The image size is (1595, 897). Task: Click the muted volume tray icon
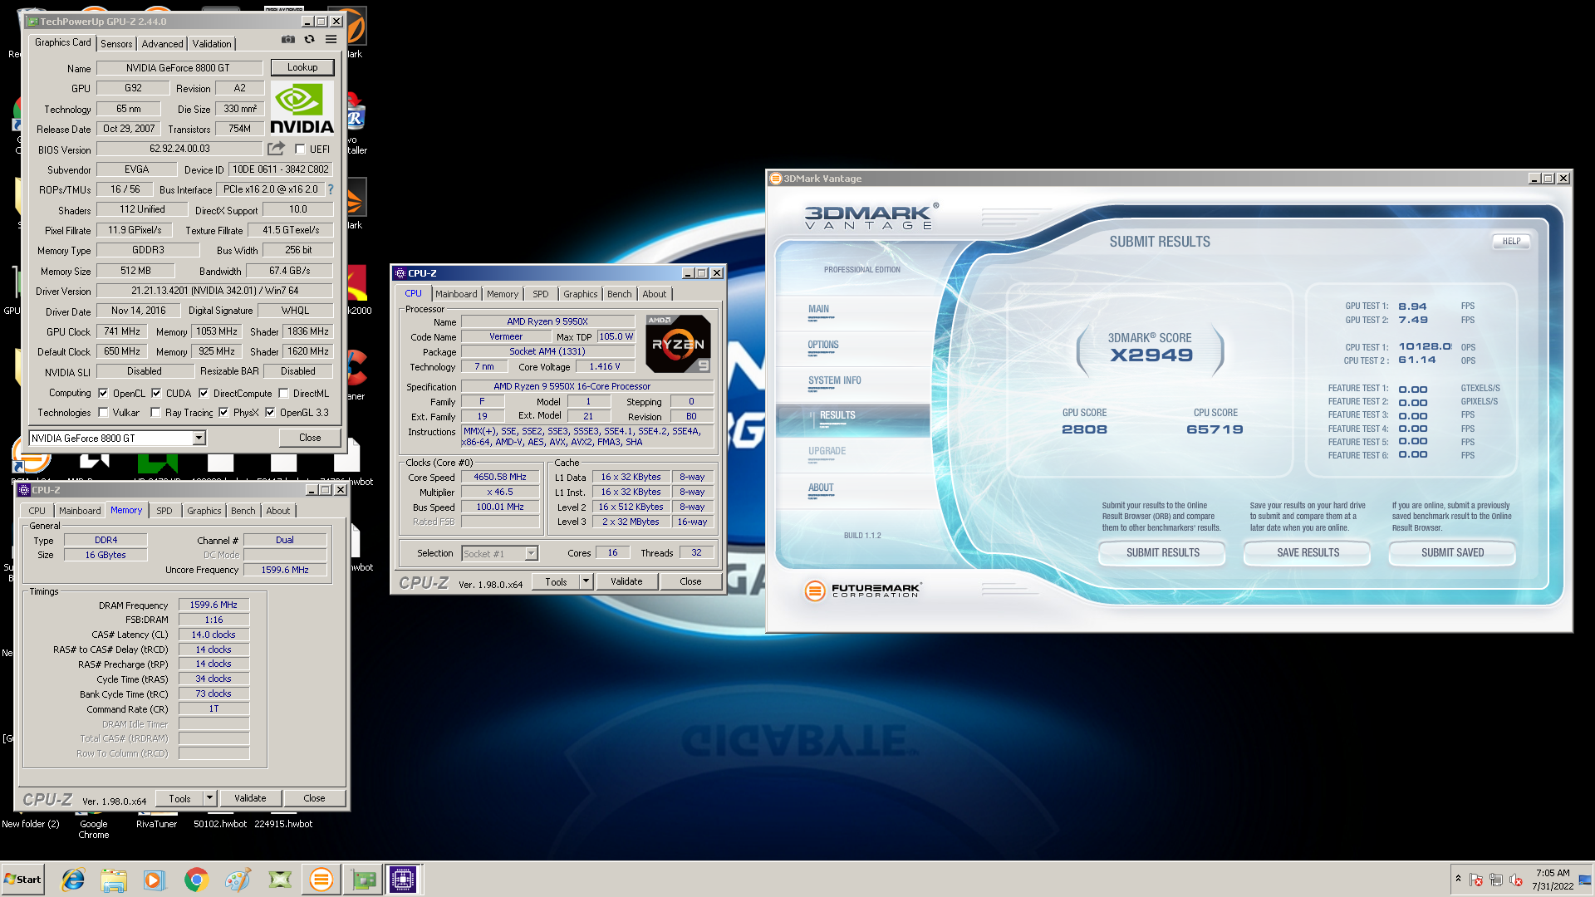[x=1516, y=880]
